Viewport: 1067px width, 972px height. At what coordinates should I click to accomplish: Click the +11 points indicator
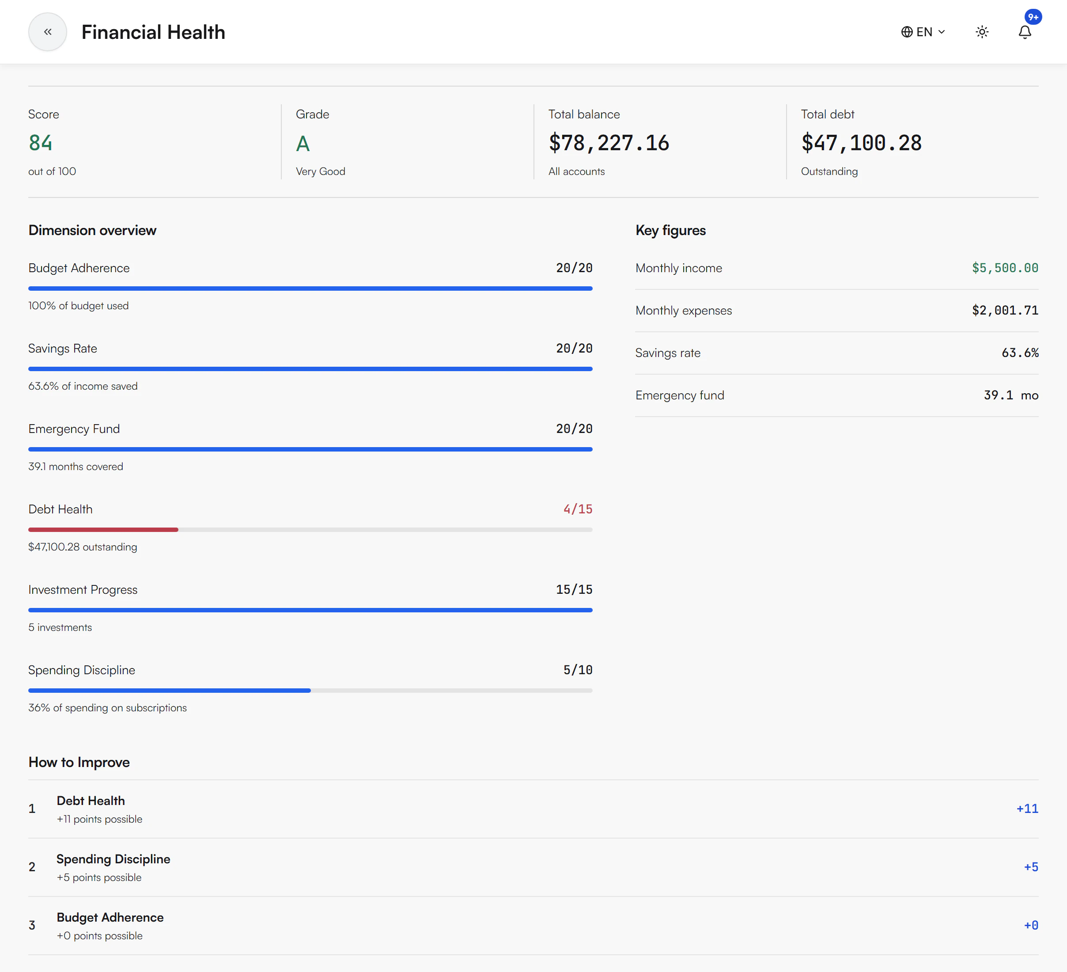point(1027,809)
